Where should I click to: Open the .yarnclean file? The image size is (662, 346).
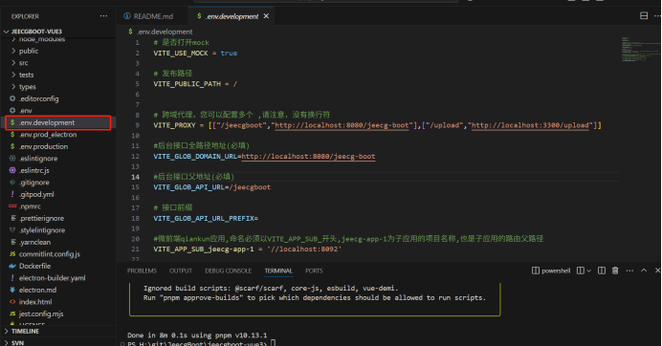tap(34, 242)
